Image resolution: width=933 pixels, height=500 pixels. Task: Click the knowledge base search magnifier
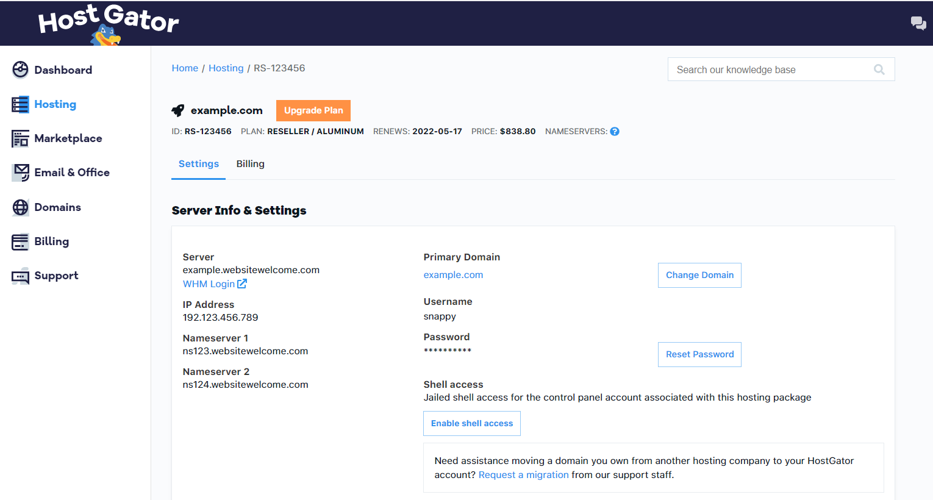point(879,69)
